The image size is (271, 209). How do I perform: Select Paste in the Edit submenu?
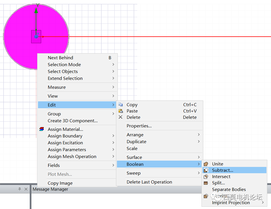point(160,111)
